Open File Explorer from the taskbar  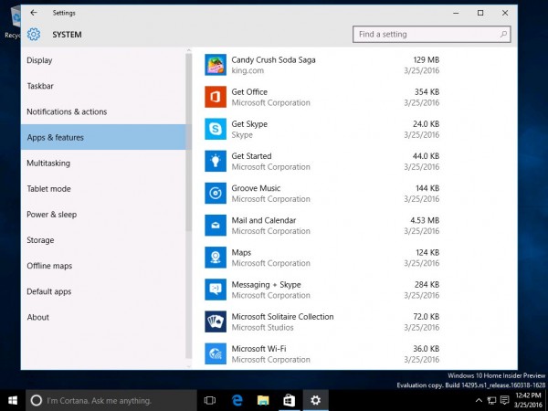point(263,401)
